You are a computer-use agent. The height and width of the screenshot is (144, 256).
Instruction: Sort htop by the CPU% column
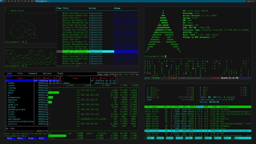(x=200, y=107)
